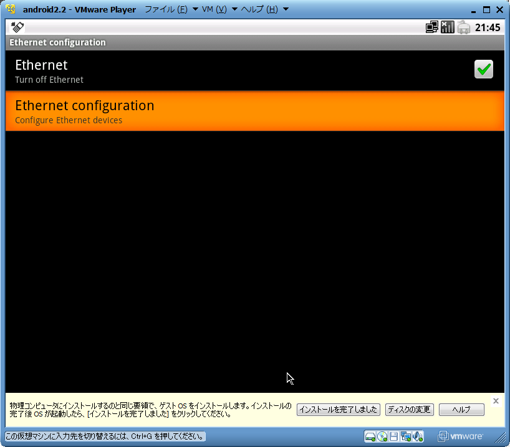Click the 'Ethernet configuration' gray screen title
The image size is (510, 447).
tap(57, 42)
